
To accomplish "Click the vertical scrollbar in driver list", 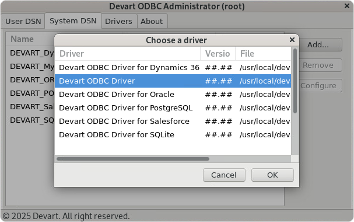I will 295,81.
